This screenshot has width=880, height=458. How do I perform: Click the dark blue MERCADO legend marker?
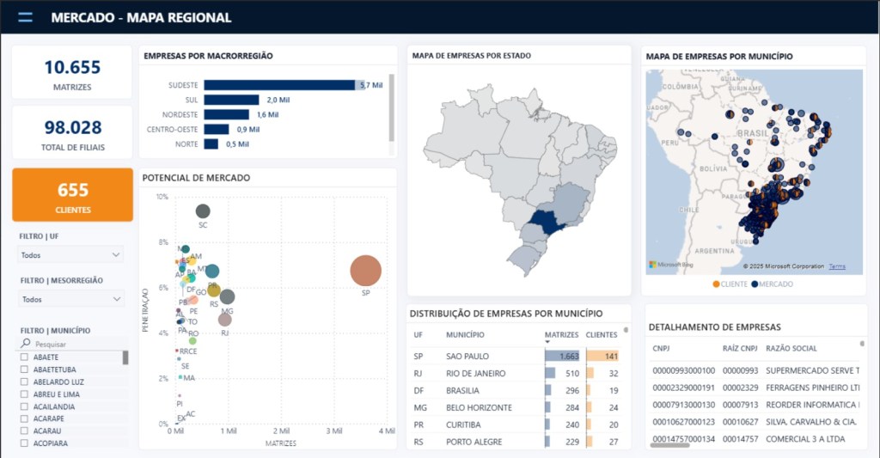[755, 284]
